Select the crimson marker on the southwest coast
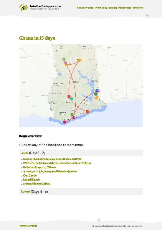Screen dimensions: 162x230 click(65, 122)
